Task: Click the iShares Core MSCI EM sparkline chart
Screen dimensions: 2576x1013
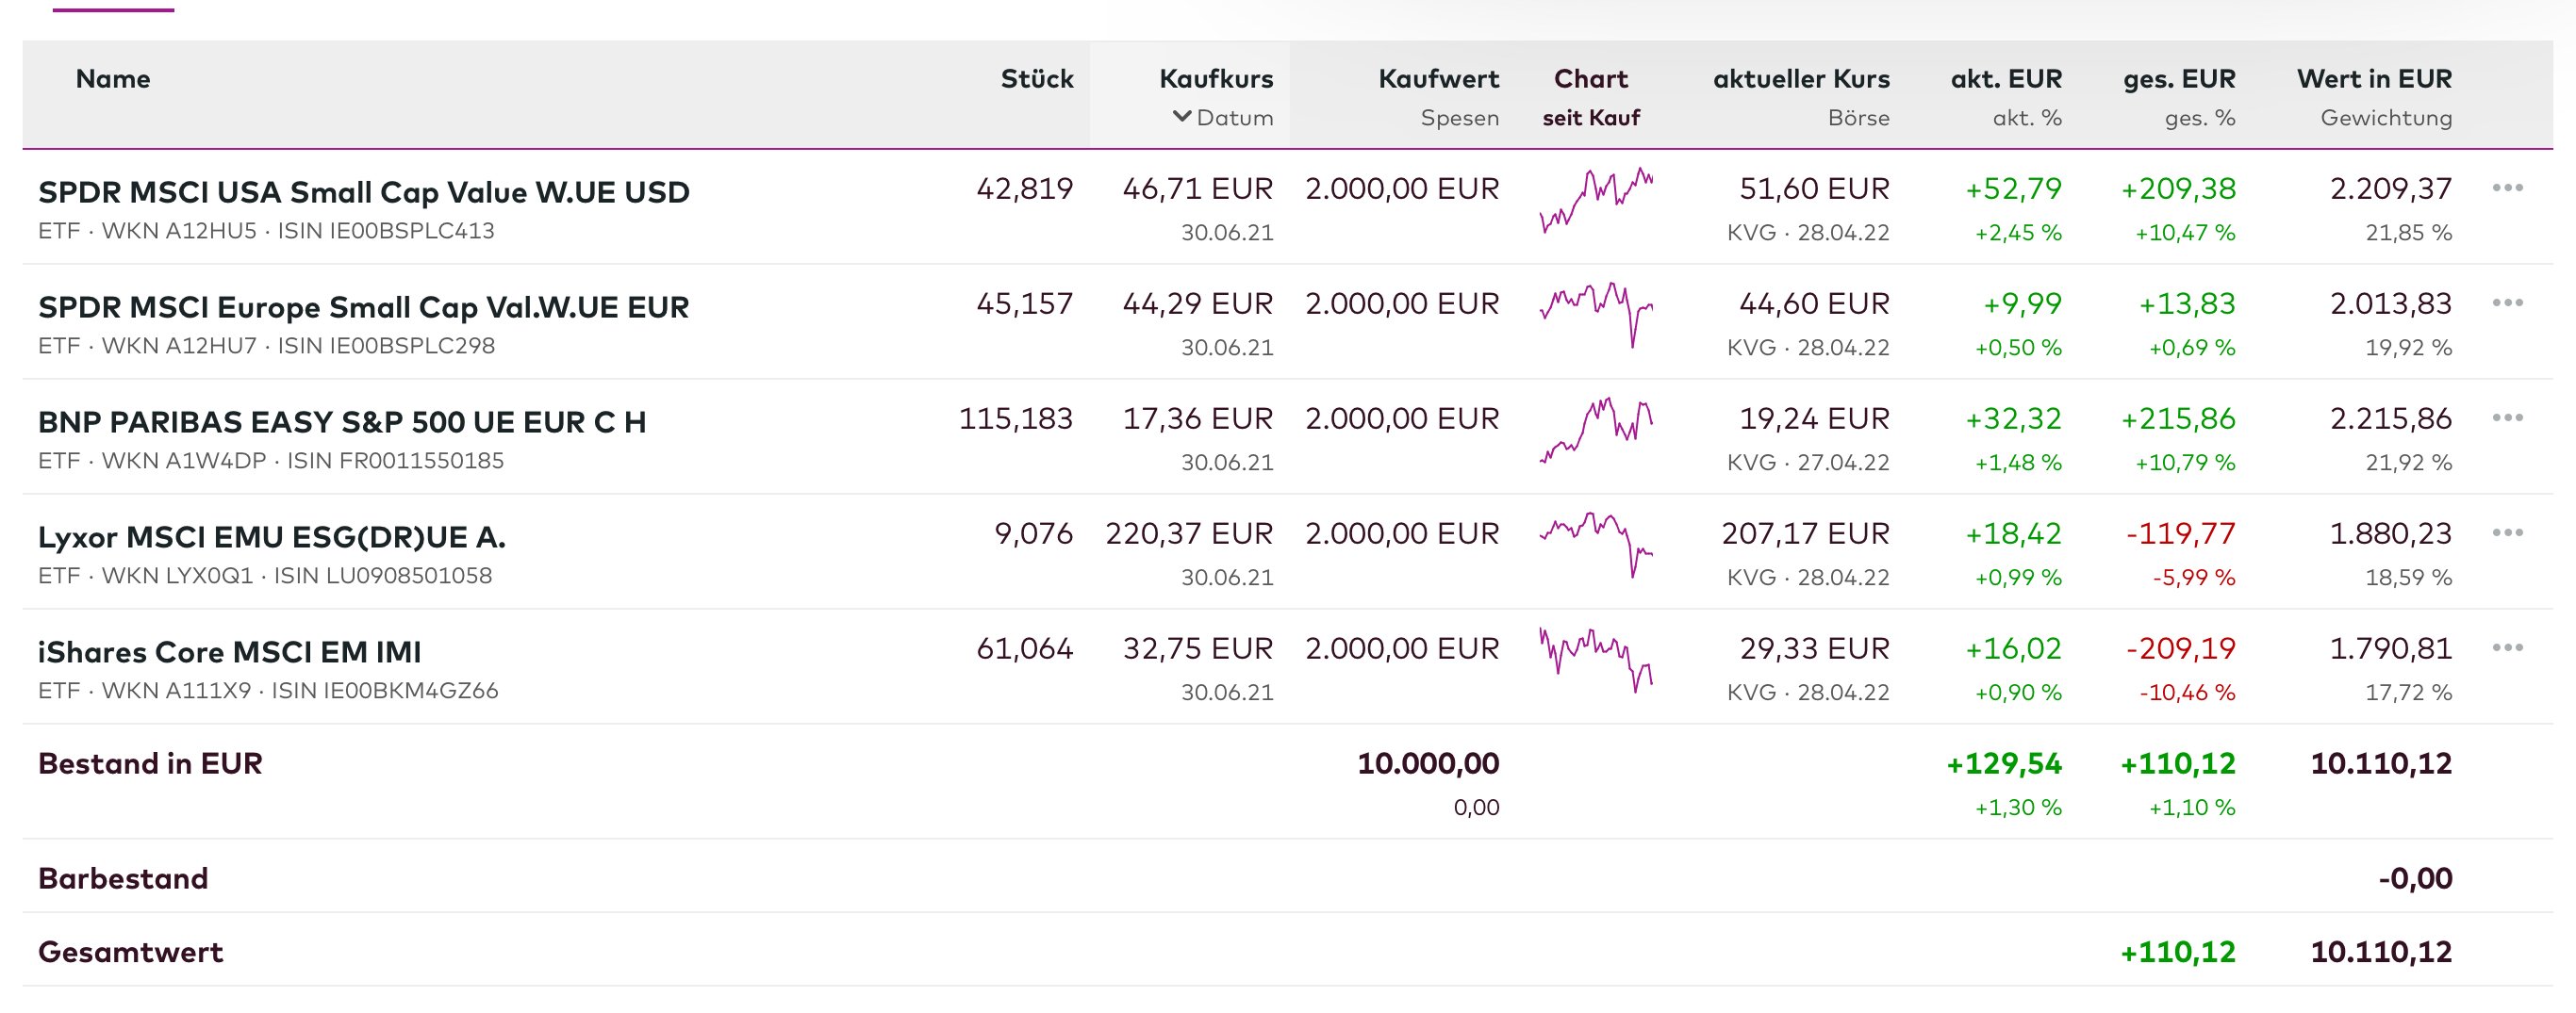Action: (1596, 660)
